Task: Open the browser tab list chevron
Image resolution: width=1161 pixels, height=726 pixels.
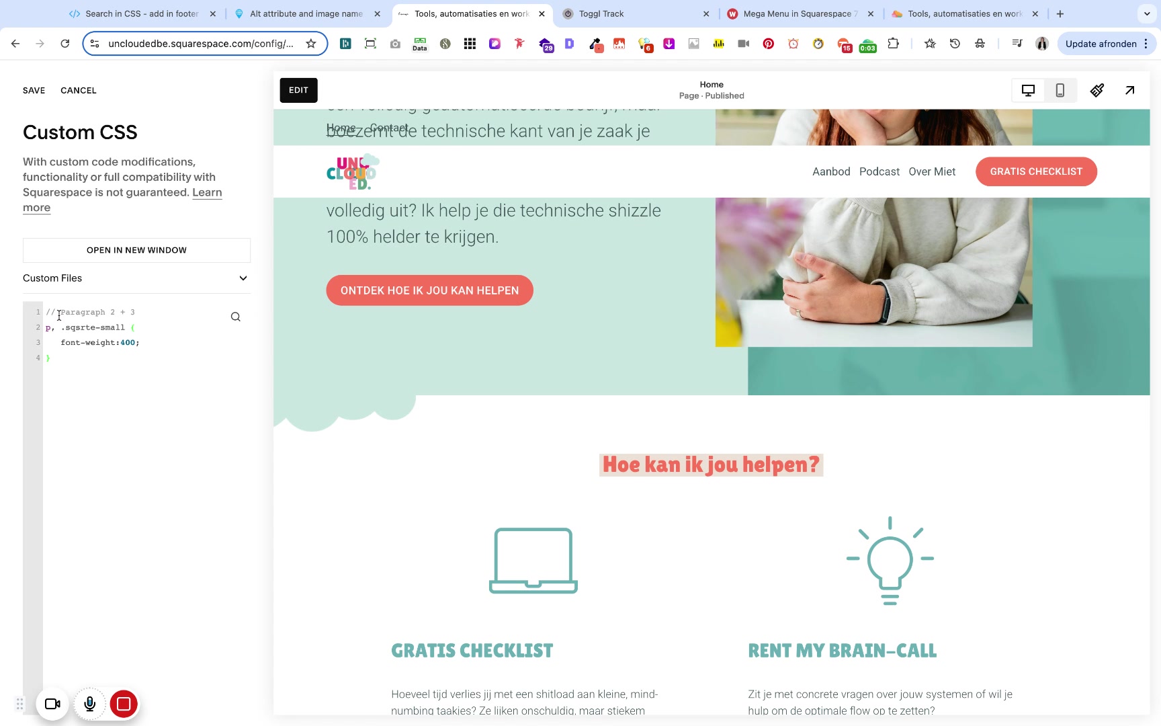Action: tap(1147, 13)
